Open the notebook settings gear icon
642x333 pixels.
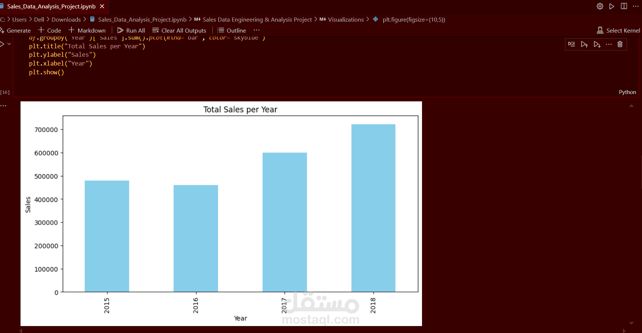[600, 6]
